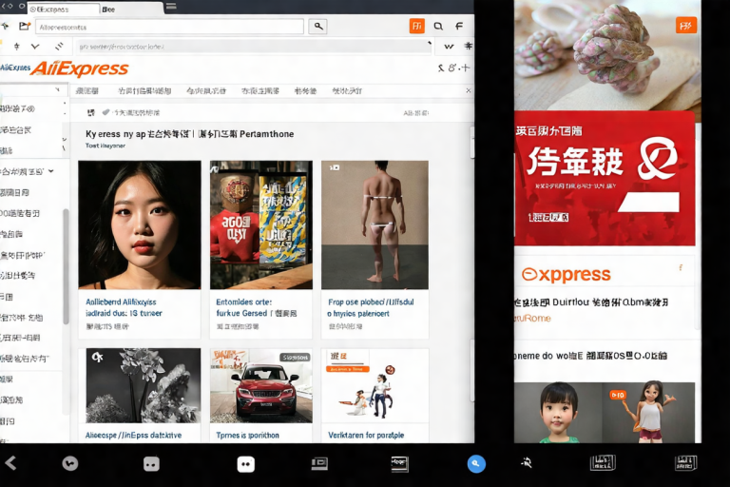730x487 pixels.
Task: Open the 'Tpmes is iporithon' product link
Action: (x=247, y=436)
